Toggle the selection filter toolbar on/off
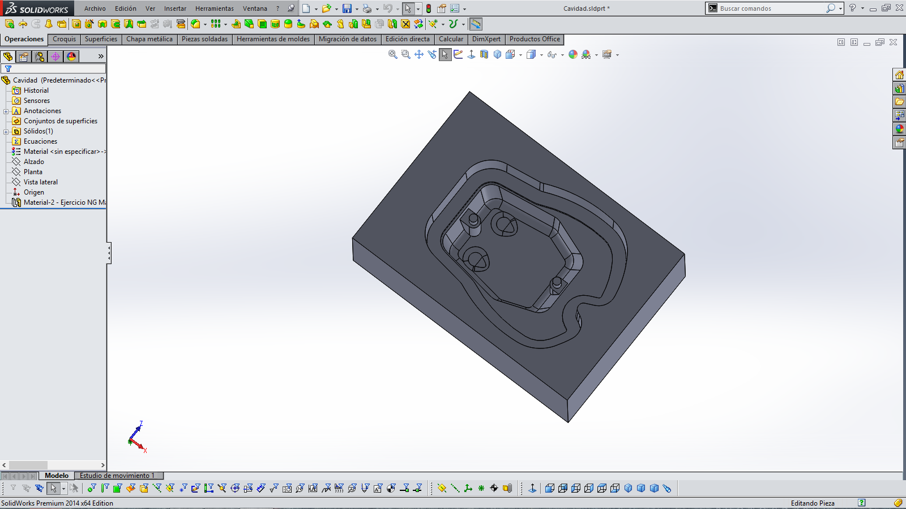 (x=13, y=488)
